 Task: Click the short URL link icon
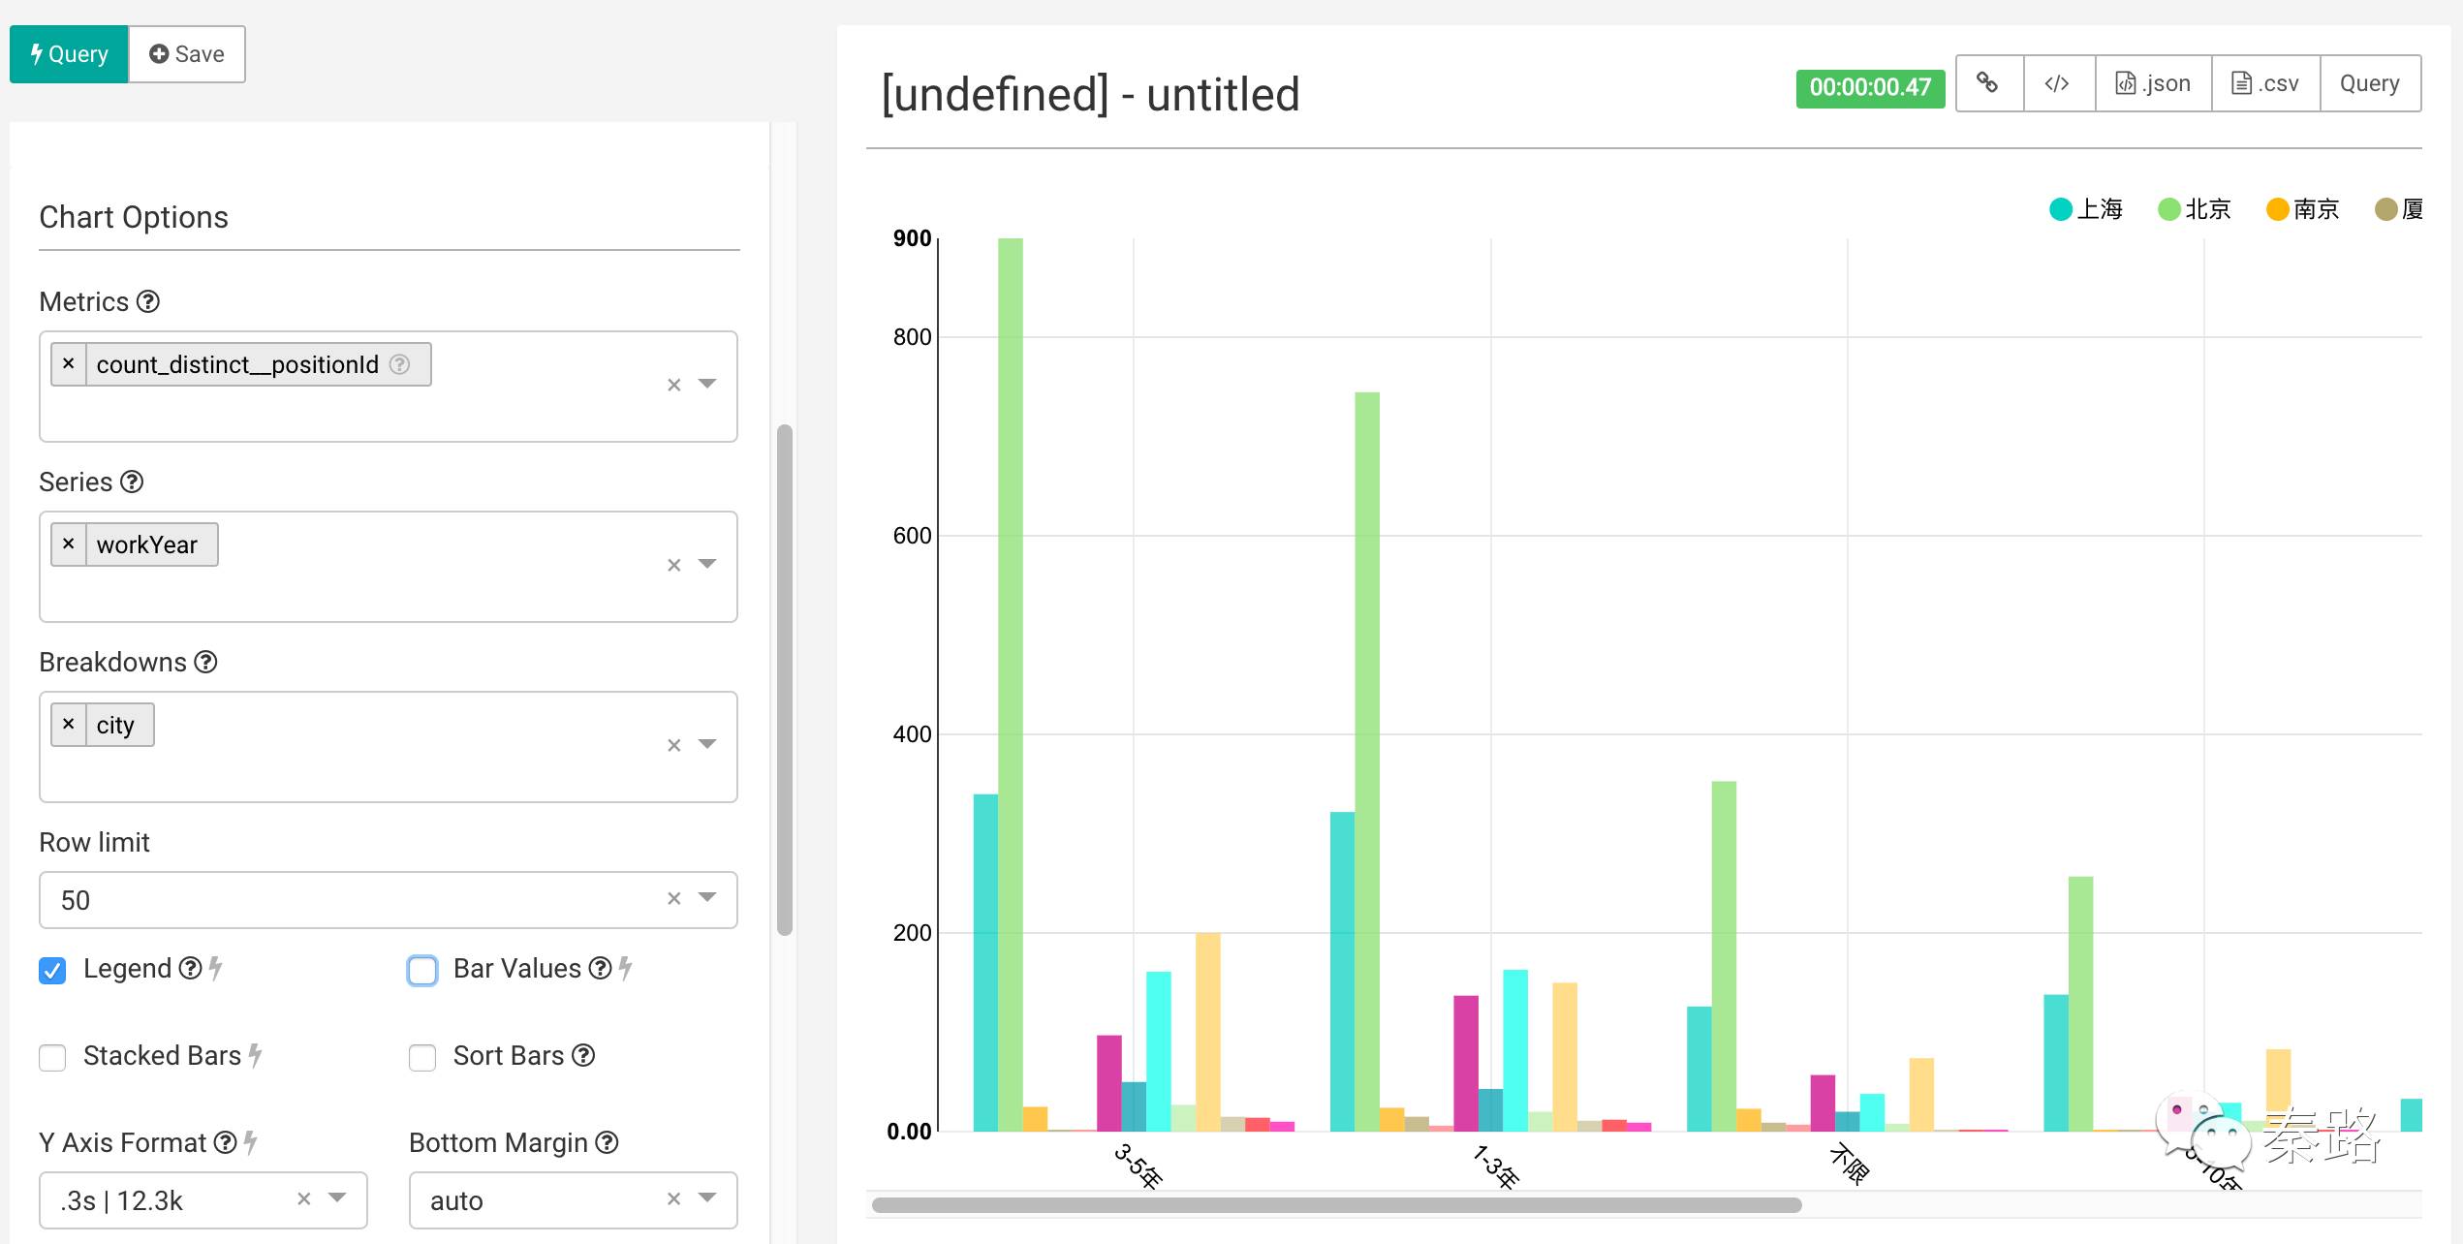coord(1988,83)
